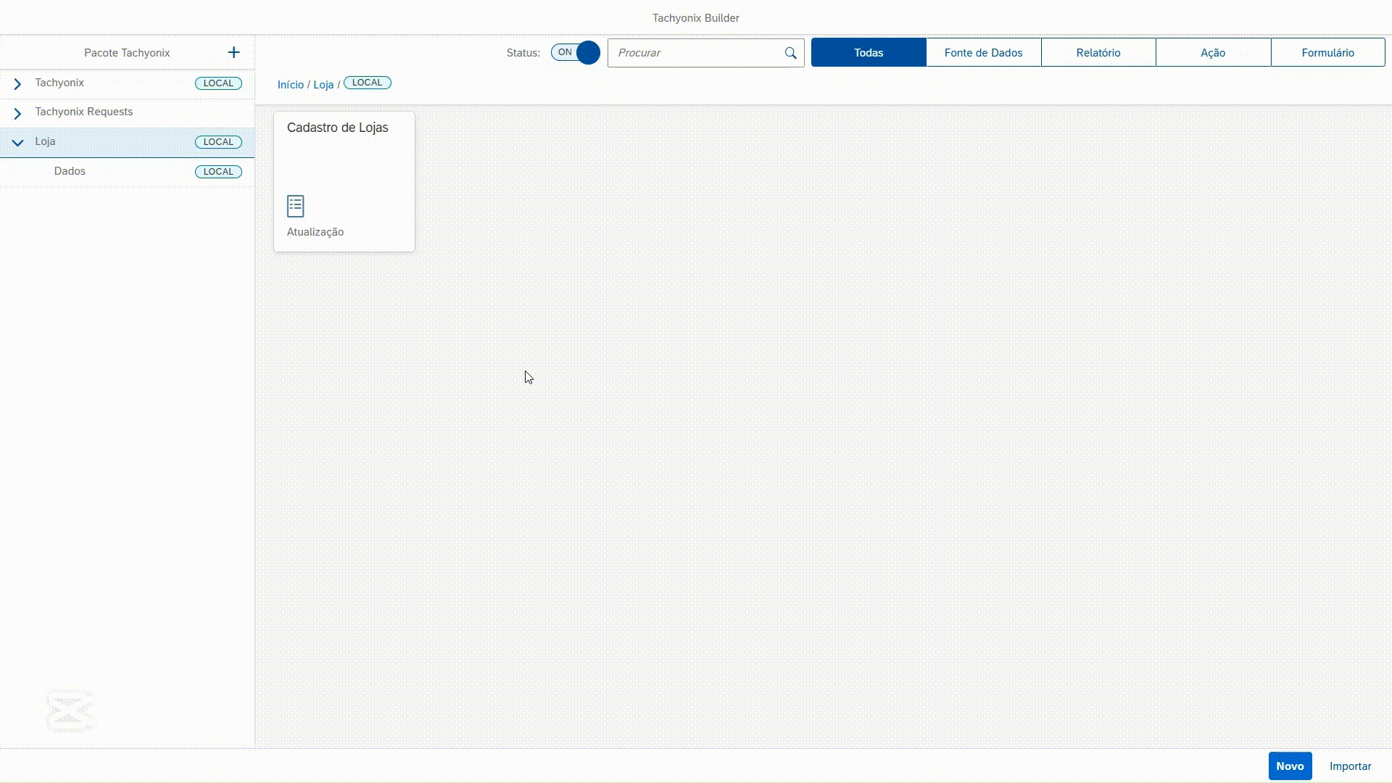Click the form icon on Cadastro de Lojas card
Image resolution: width=1392 pixels, height=783 pixels.
pyautogui.click(x=295, y=207)
